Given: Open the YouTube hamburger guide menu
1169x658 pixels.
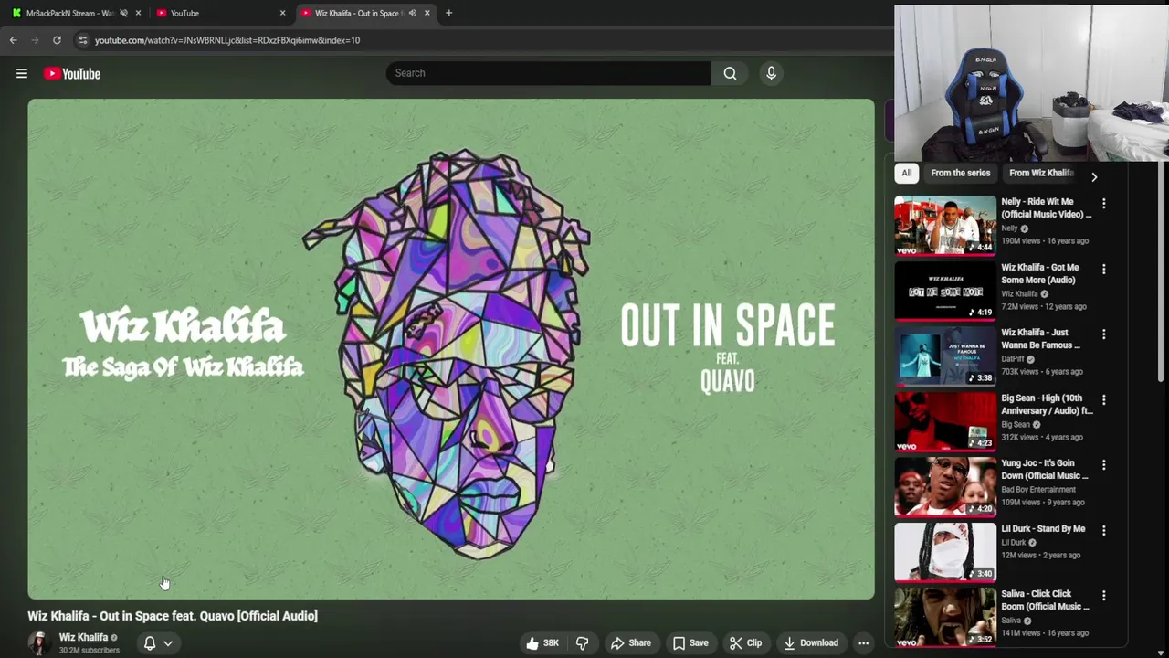Looking at the screenshot, I should (x=22, y=73).
